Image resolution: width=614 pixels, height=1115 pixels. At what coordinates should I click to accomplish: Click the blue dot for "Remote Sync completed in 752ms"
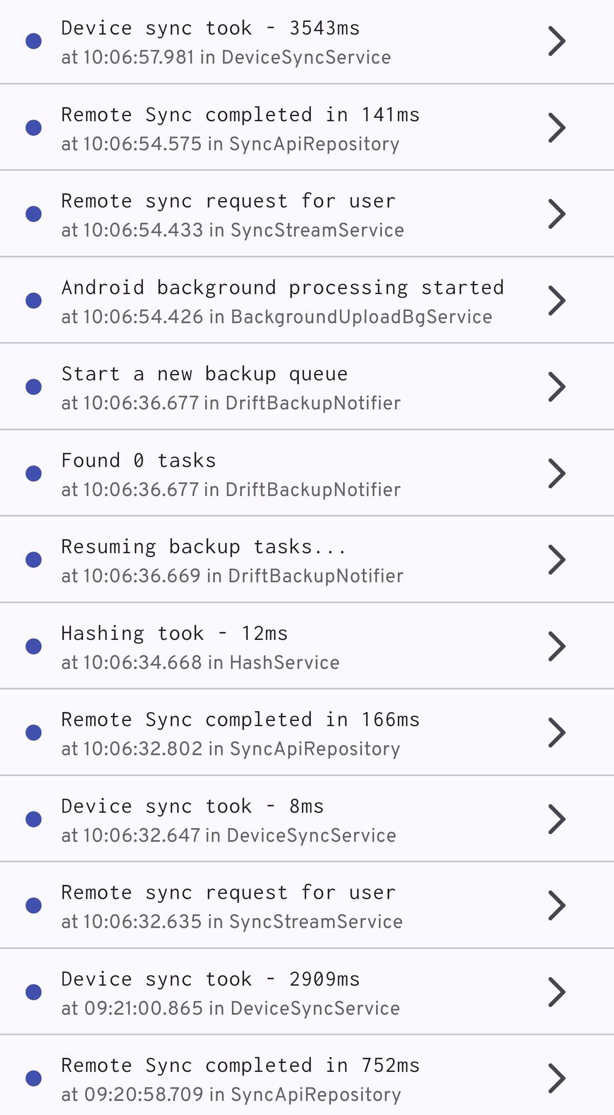tap(34, 1078)
